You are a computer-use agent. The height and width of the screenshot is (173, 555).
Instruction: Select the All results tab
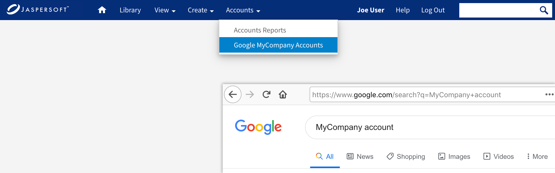coord(325,156)
